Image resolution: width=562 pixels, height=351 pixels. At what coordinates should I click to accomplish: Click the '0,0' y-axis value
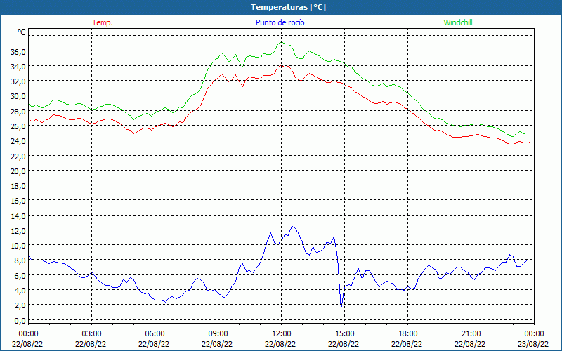20,321
